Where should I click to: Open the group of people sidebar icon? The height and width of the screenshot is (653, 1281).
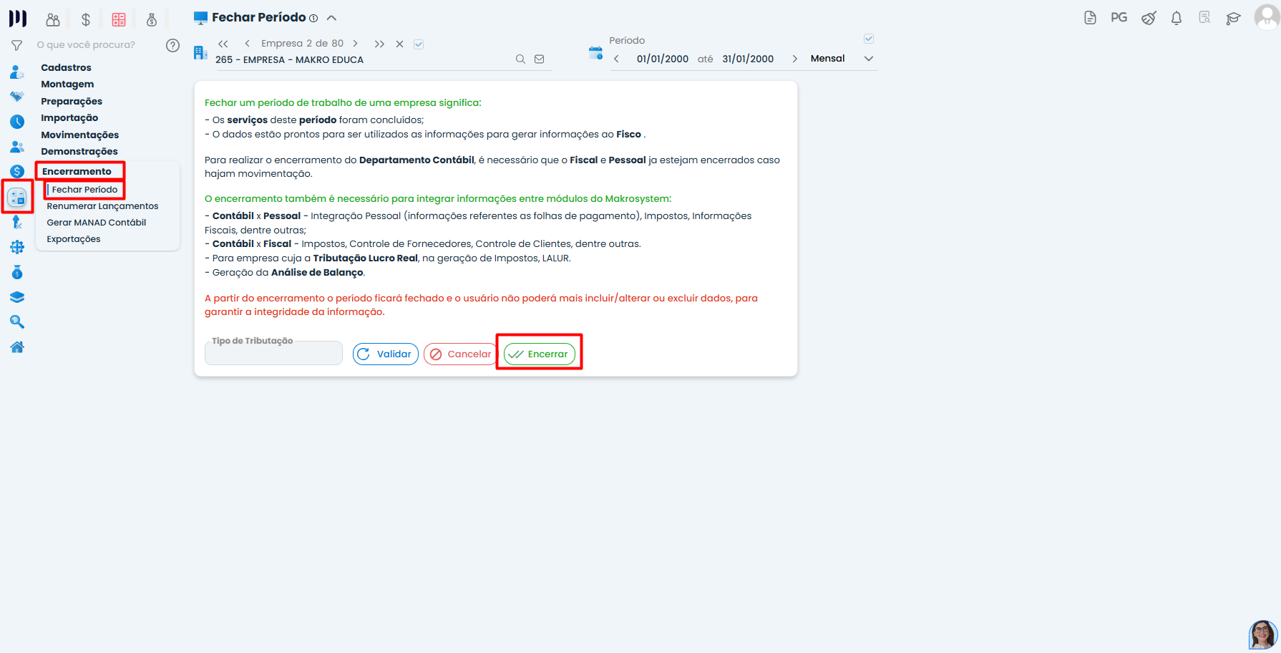point(17,147)
